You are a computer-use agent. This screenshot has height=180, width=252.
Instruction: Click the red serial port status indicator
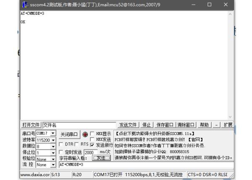[85, 135]
